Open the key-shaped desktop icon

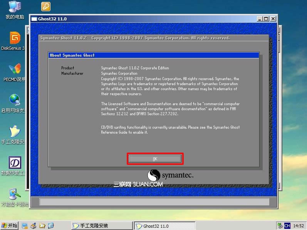(x=46, y=6)
